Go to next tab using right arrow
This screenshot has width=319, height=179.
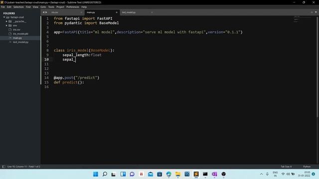click(x=46, y=12)
